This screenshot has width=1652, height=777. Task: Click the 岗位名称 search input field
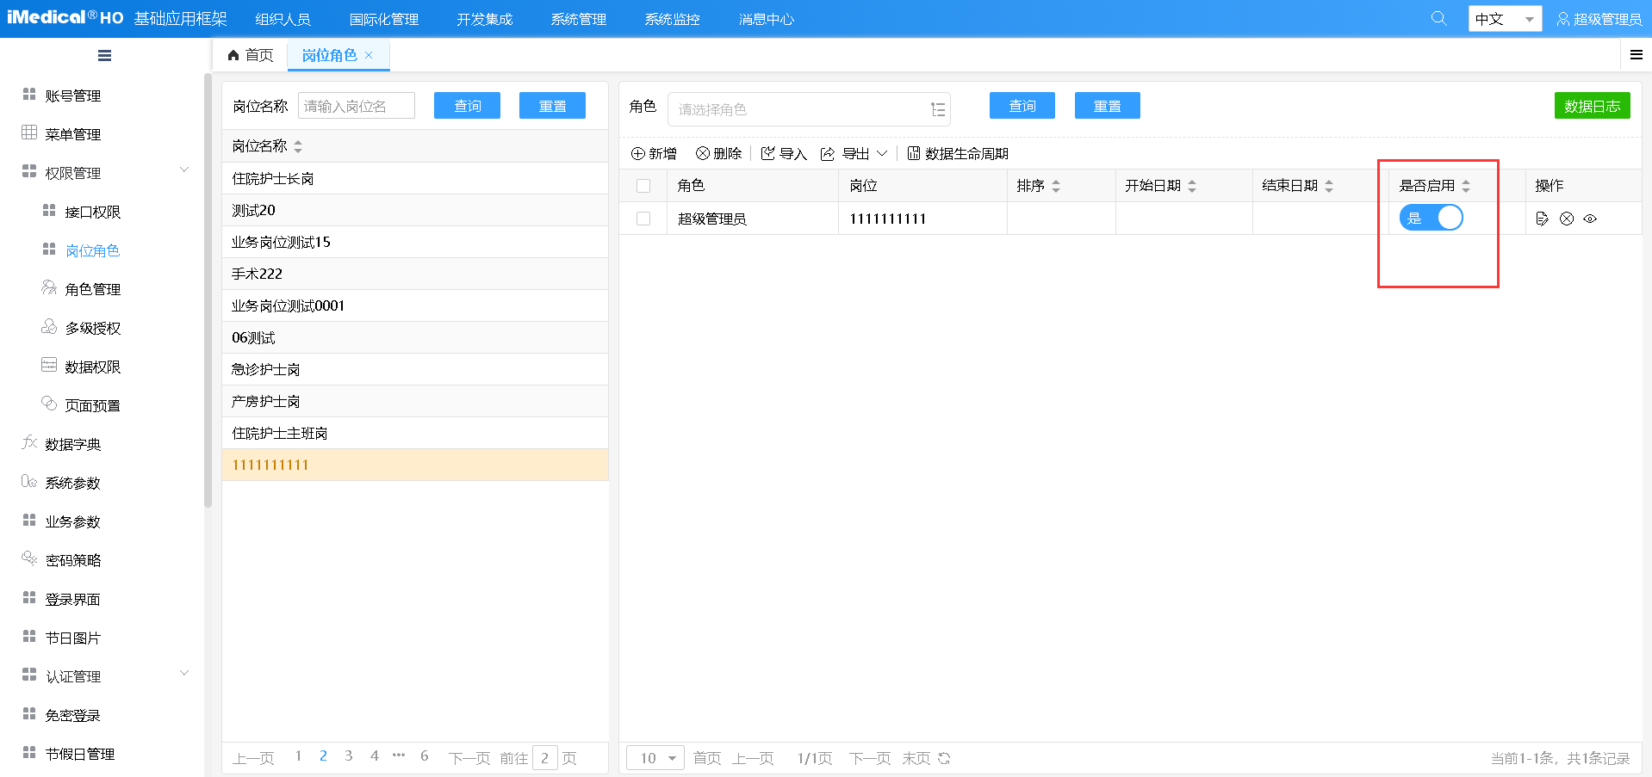pos(356,106)
